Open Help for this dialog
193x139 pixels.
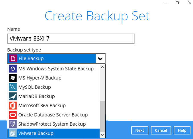click(182, 130)
